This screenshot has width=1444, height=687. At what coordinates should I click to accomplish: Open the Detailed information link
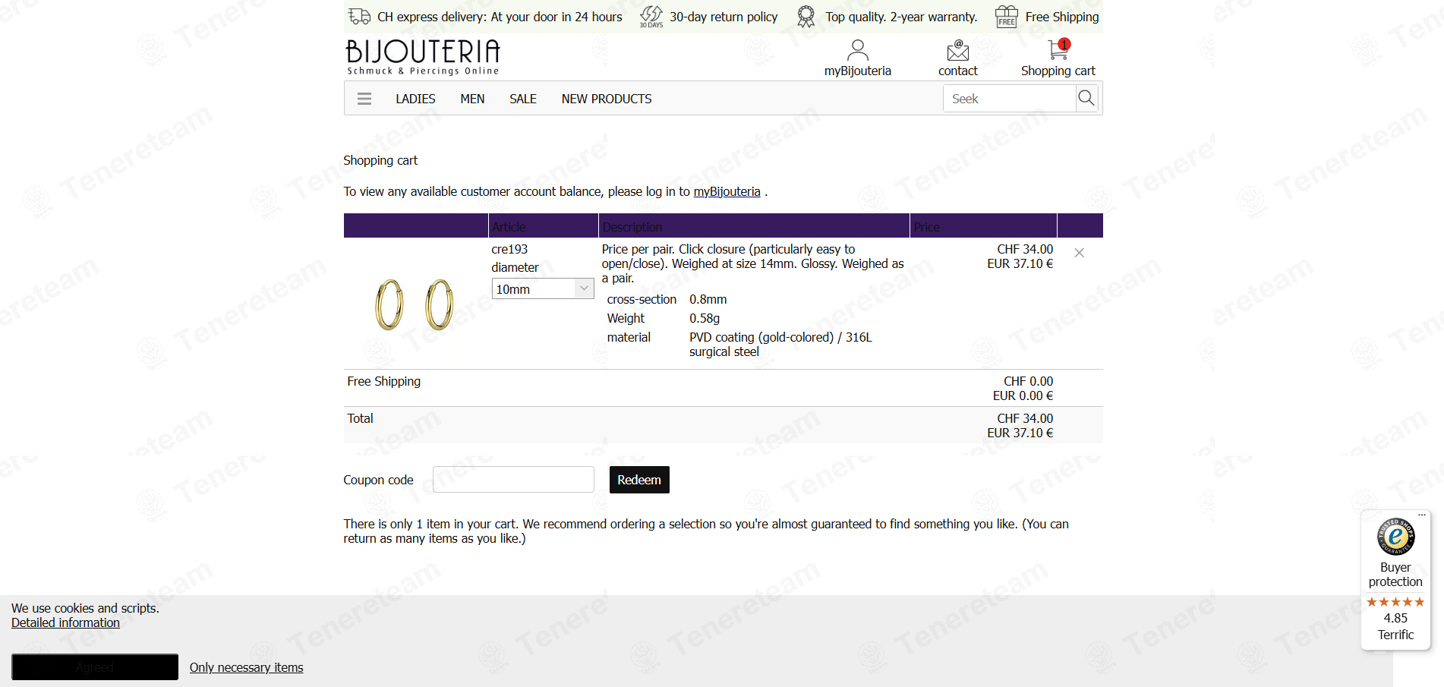(x=65, y=622)
